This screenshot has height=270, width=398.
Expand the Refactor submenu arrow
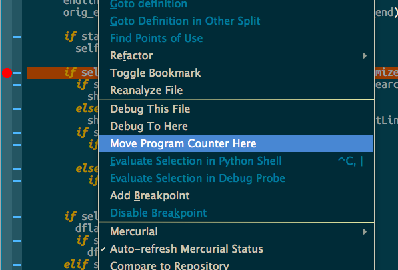coord(365,55)
